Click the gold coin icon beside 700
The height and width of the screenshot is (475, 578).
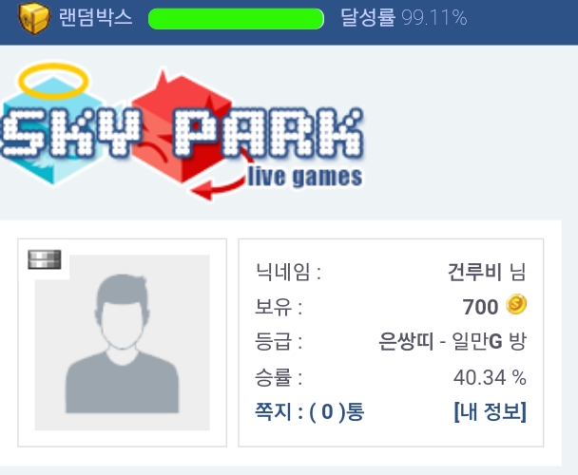point(516,304)
